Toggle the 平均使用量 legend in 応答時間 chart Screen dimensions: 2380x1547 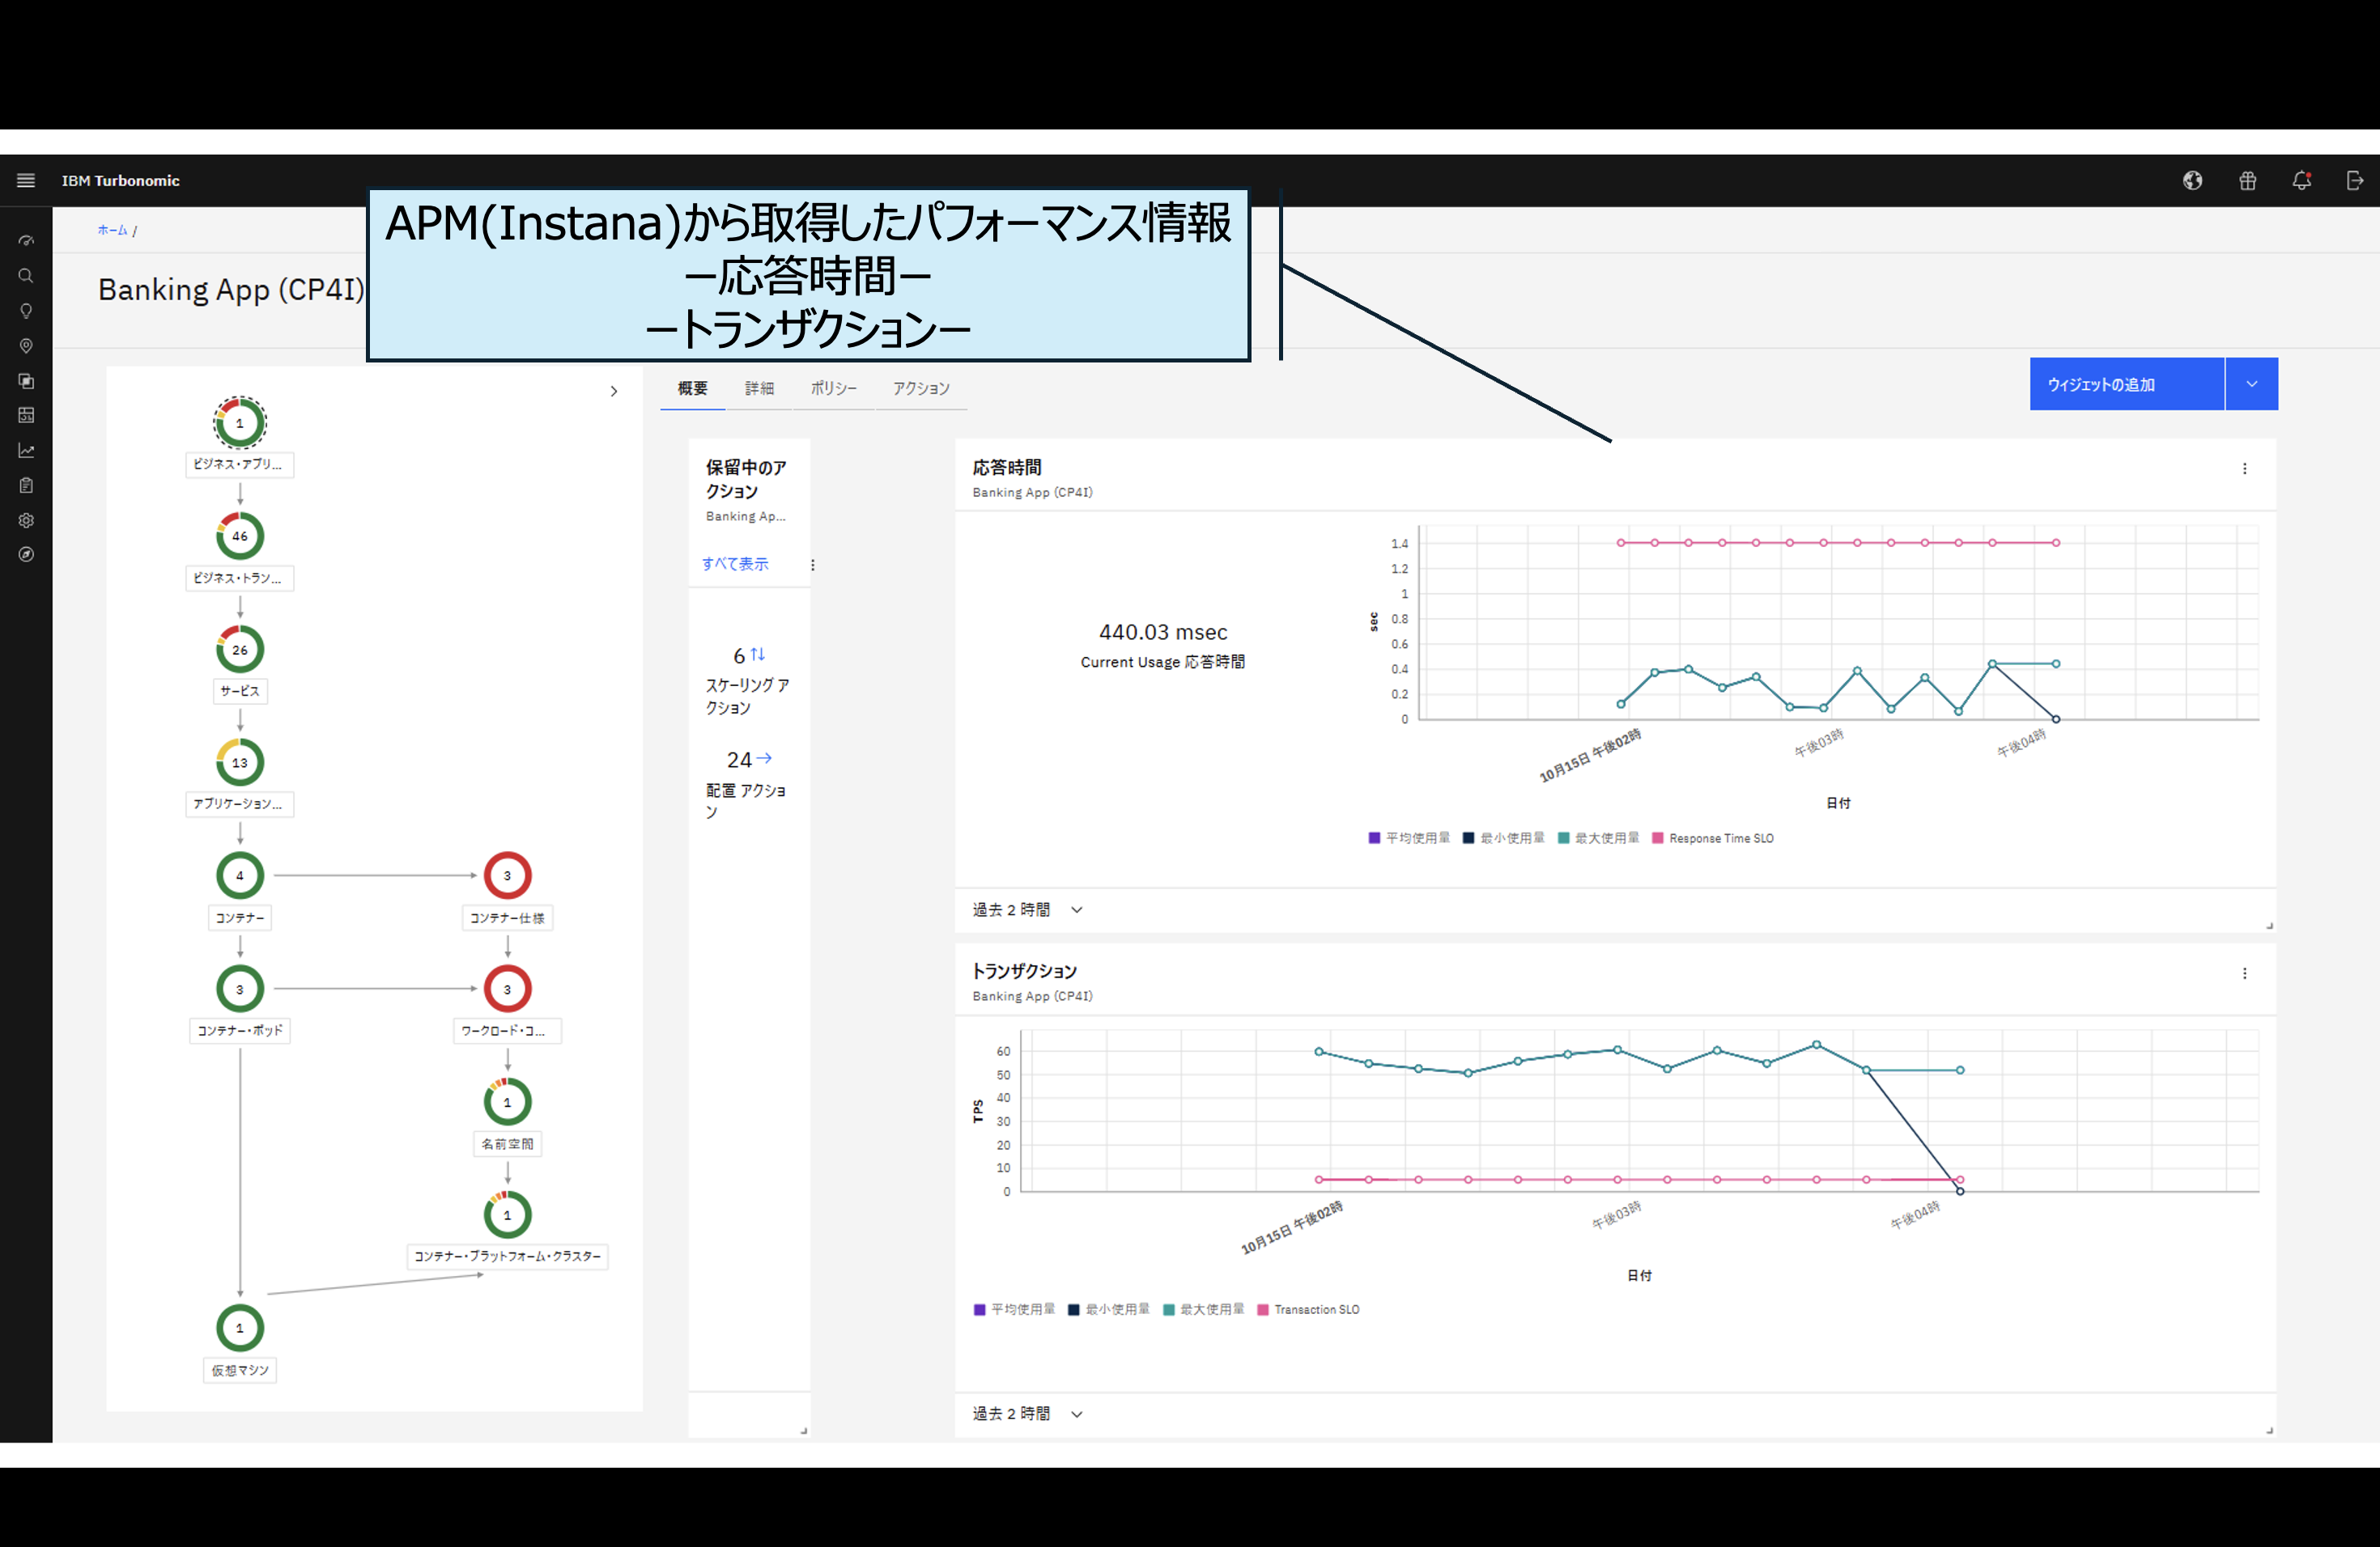point(1417,837)
